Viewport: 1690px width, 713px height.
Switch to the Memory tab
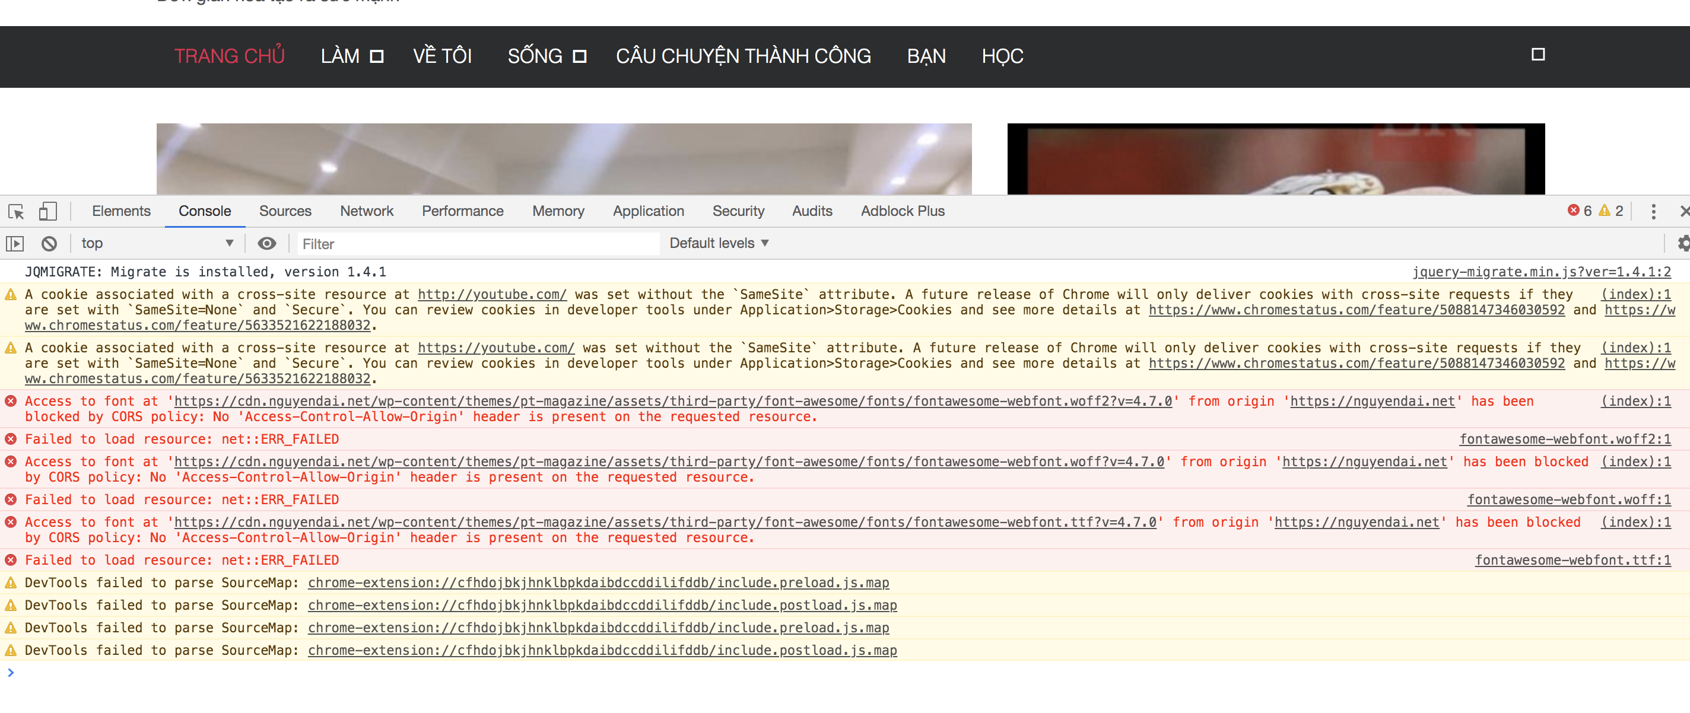coord(558,211)
